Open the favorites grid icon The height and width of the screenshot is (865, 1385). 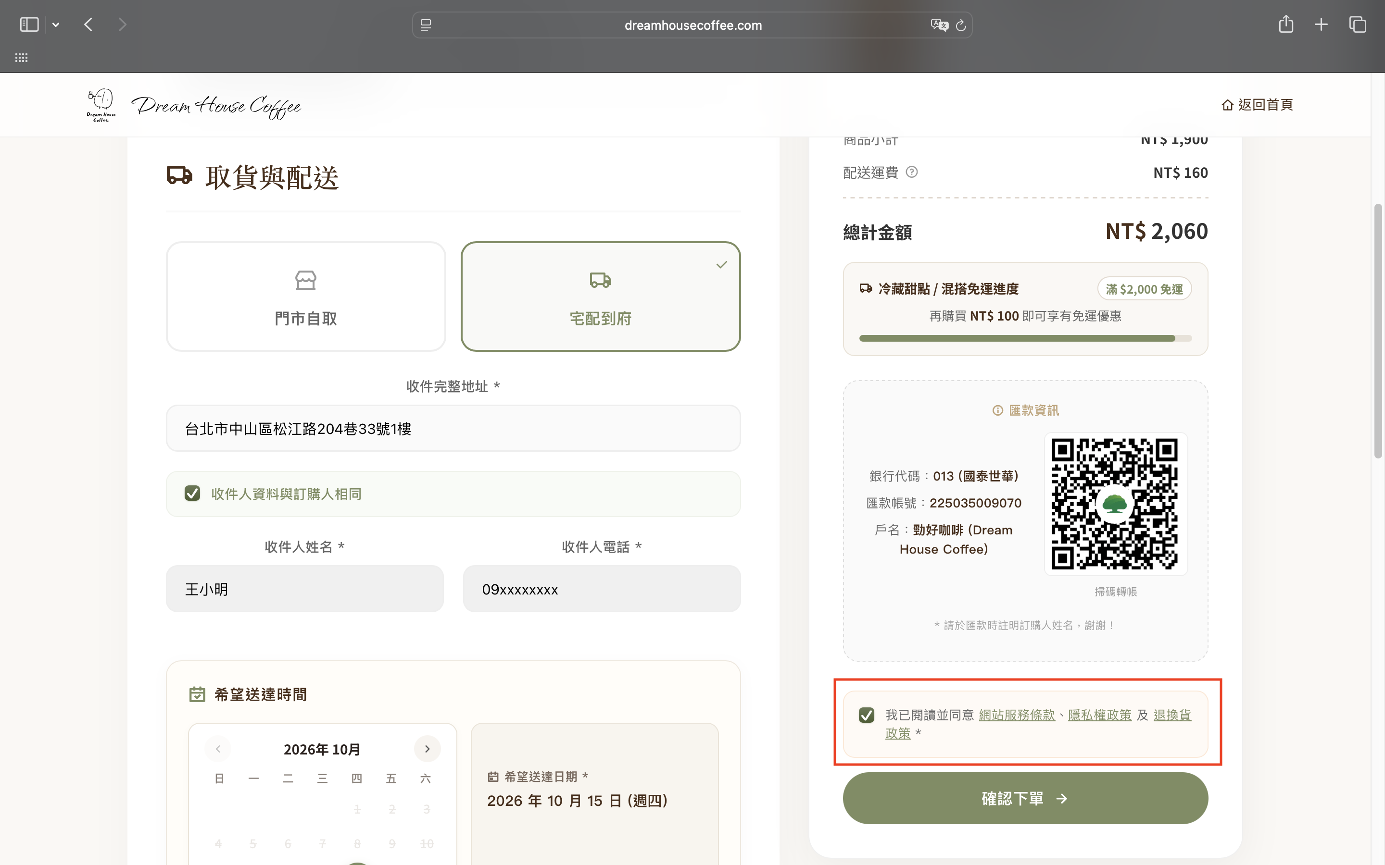[21, 58]
